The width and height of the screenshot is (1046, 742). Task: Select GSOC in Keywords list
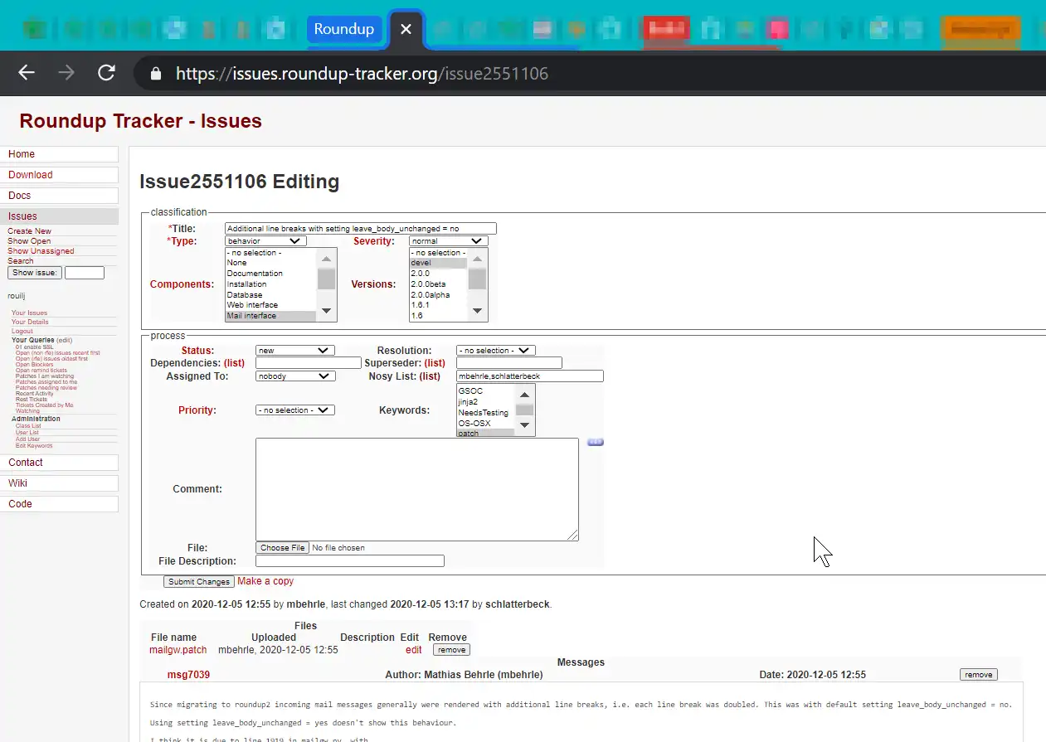point(485,391)
